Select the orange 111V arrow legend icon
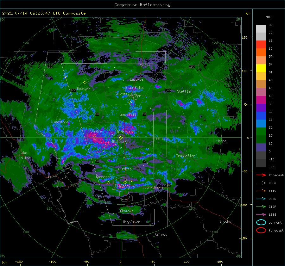The width and height of the screenshot is (285, 266). tap(261, 191)
